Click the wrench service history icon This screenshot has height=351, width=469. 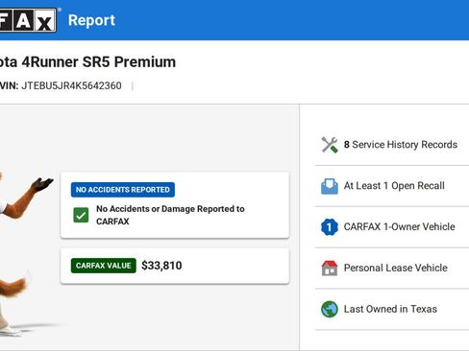click(x=330, y=145)
